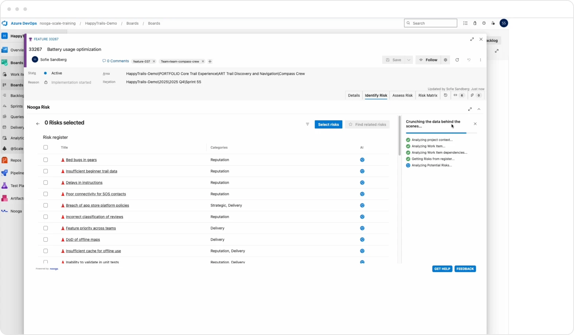Open the Artifacts icon in sidebar
This screenshot has width=574, height=335.
(x=5, y=198)
